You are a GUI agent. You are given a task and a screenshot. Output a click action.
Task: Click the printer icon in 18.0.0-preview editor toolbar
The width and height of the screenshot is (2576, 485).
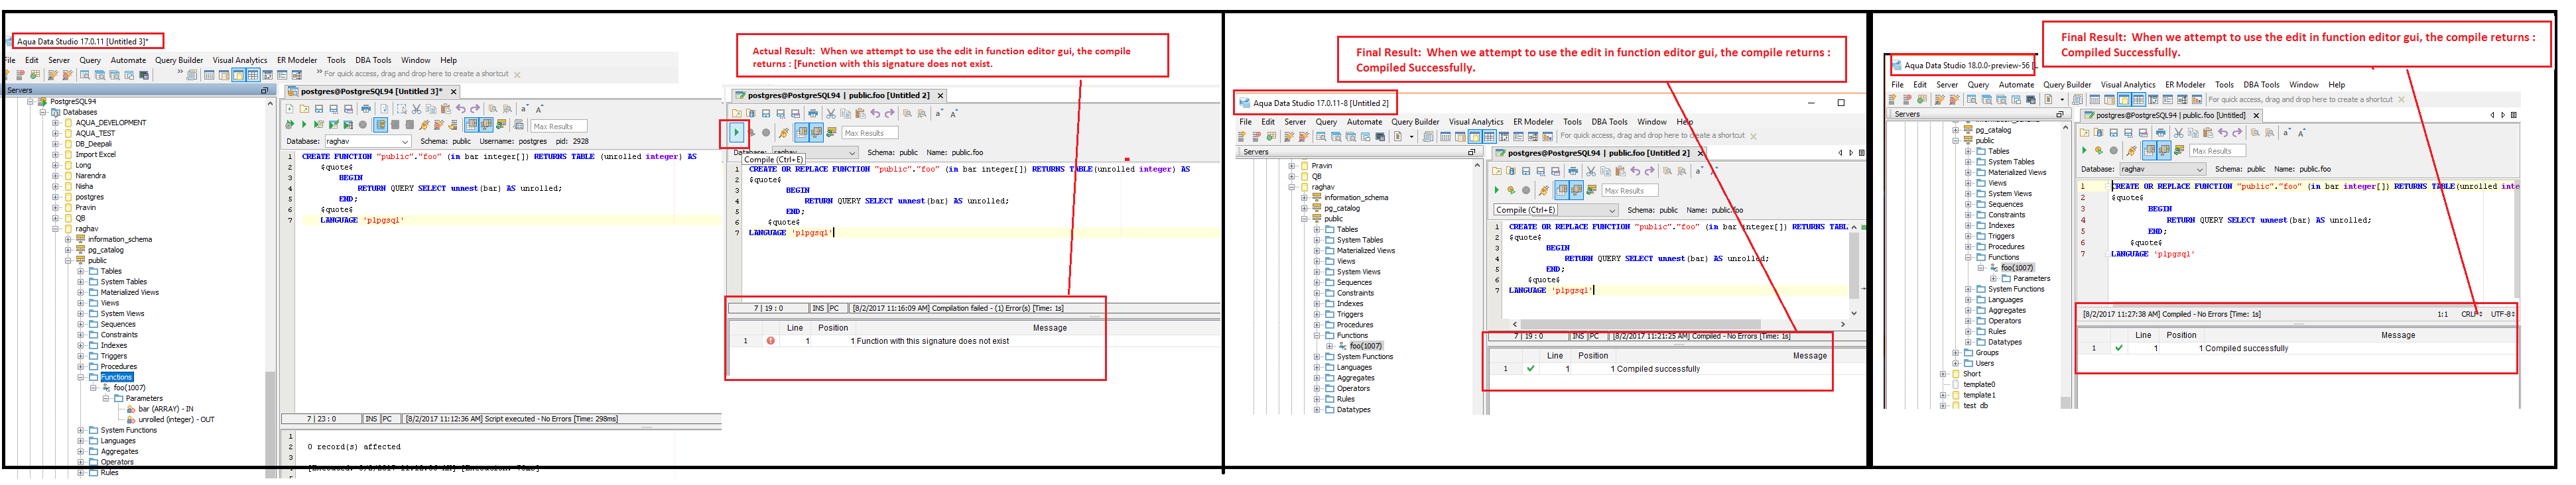(x=2161, y=133)
